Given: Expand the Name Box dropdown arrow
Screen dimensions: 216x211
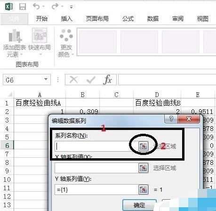Looking at the screenshot, I should click(46, 79).
